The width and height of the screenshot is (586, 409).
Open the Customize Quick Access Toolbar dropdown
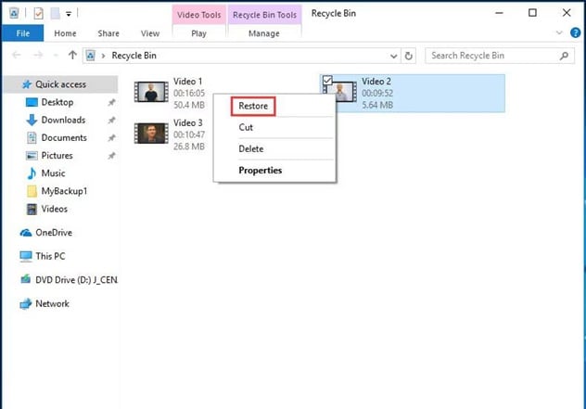(x=69, y=14)
